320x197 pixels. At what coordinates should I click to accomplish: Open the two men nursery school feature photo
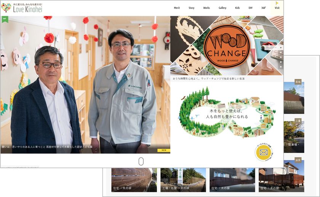point(85,85)
